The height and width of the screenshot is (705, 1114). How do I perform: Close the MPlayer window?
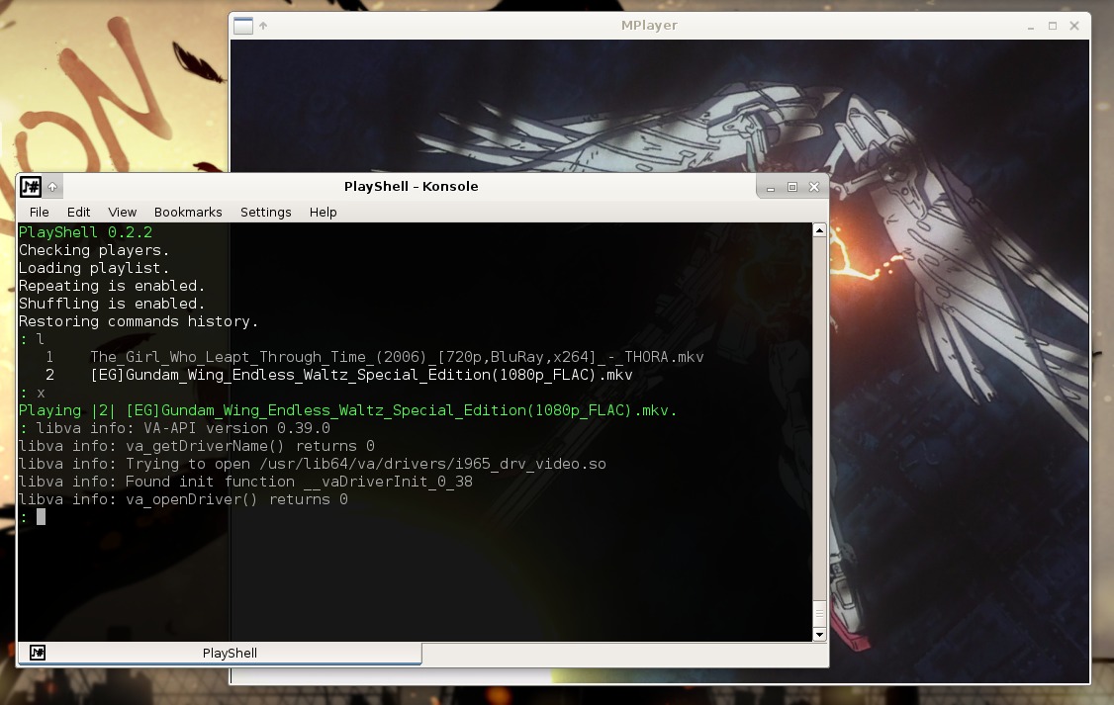point(1074,26)
